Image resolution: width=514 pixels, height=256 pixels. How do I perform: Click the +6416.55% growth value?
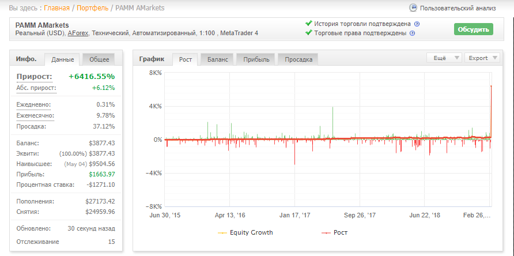point(92,77)
